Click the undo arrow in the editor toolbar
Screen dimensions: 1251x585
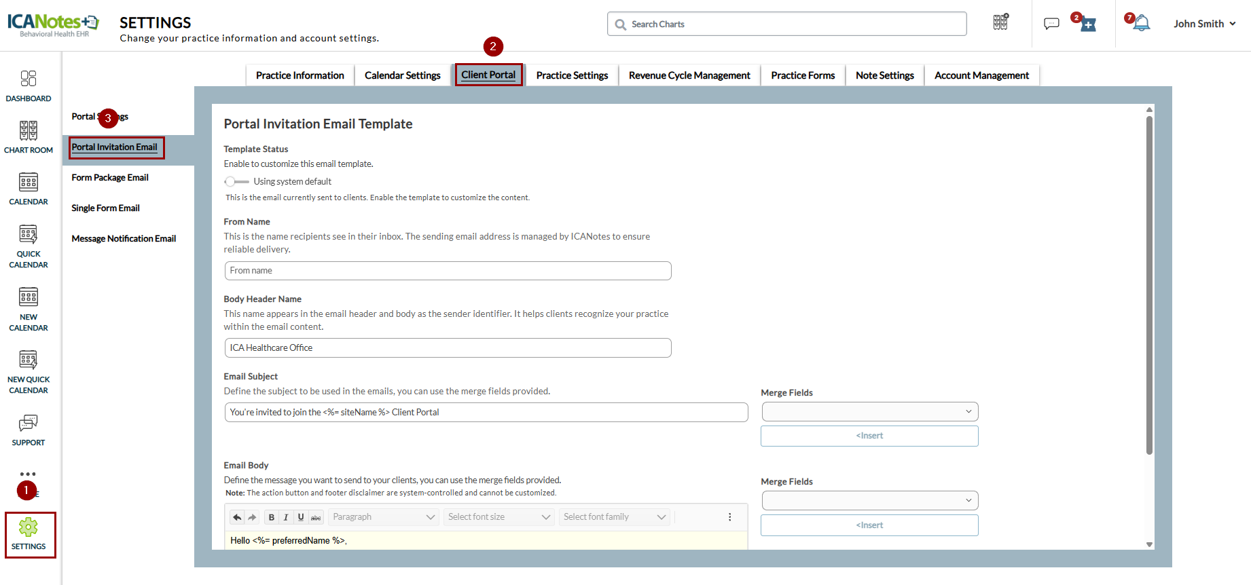[237, 517]
